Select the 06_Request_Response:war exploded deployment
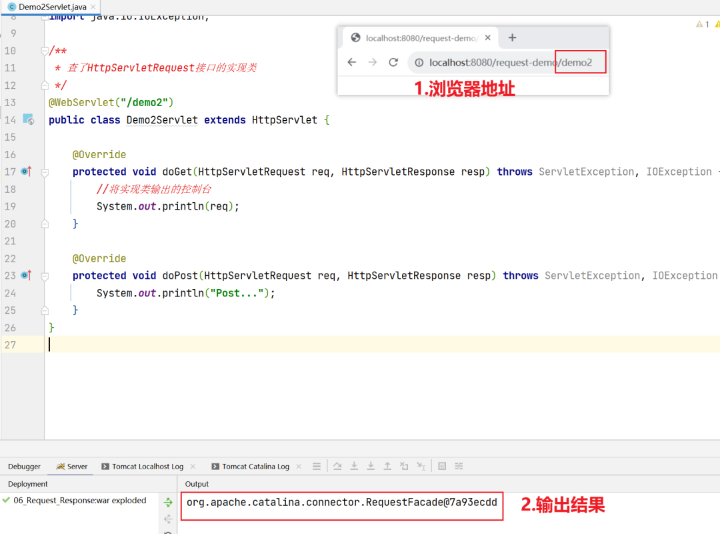This screenshot has height=534, width=720. 79,501
